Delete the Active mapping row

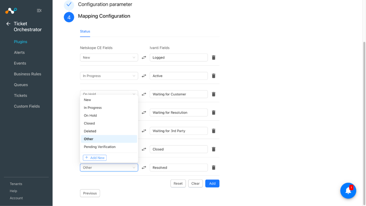tap(214, 76)
